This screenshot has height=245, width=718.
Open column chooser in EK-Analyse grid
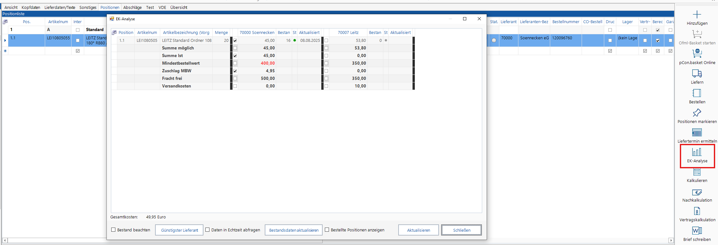[114, 33]
